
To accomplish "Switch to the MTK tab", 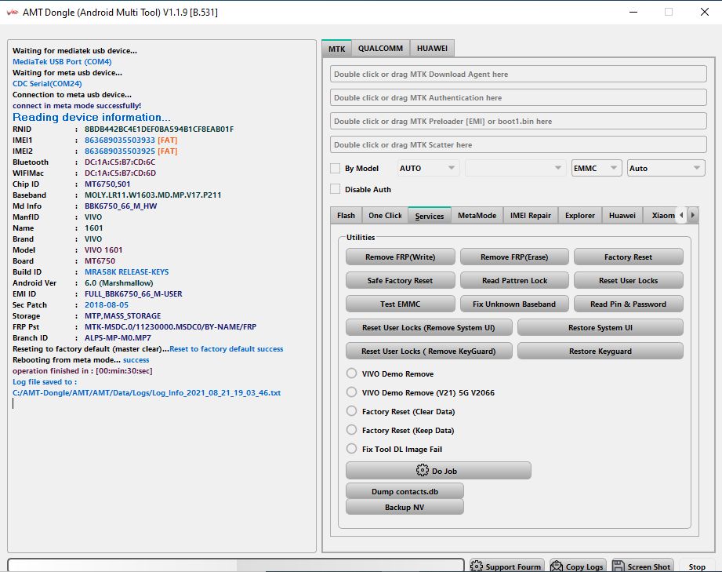I will click(336, 49).
